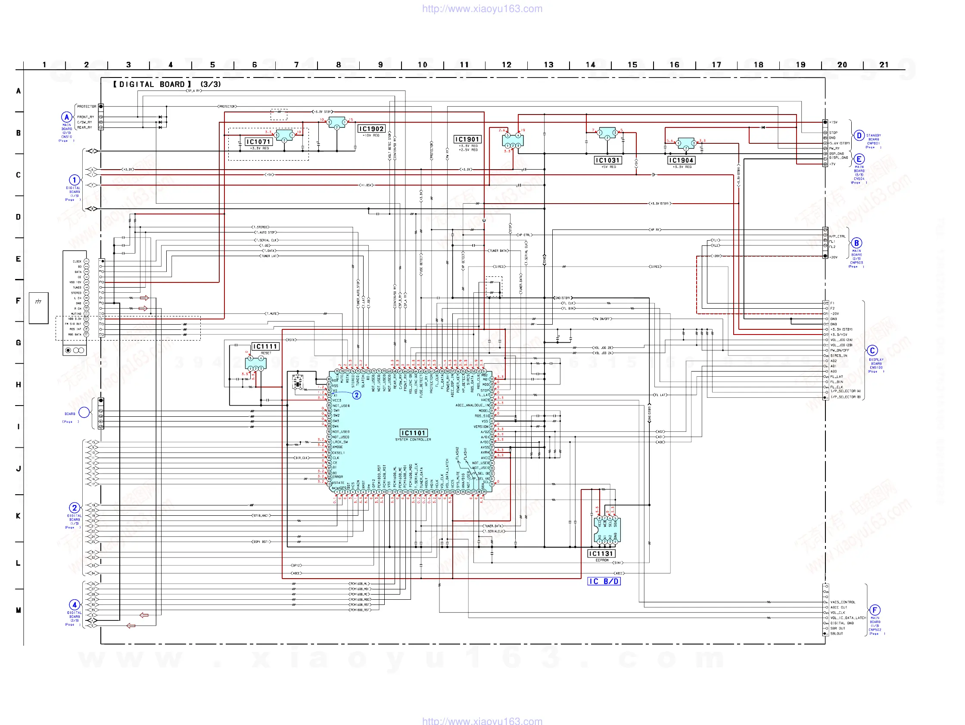
Task: Click the circled 1 digital board marker
Action: (74, 180)
